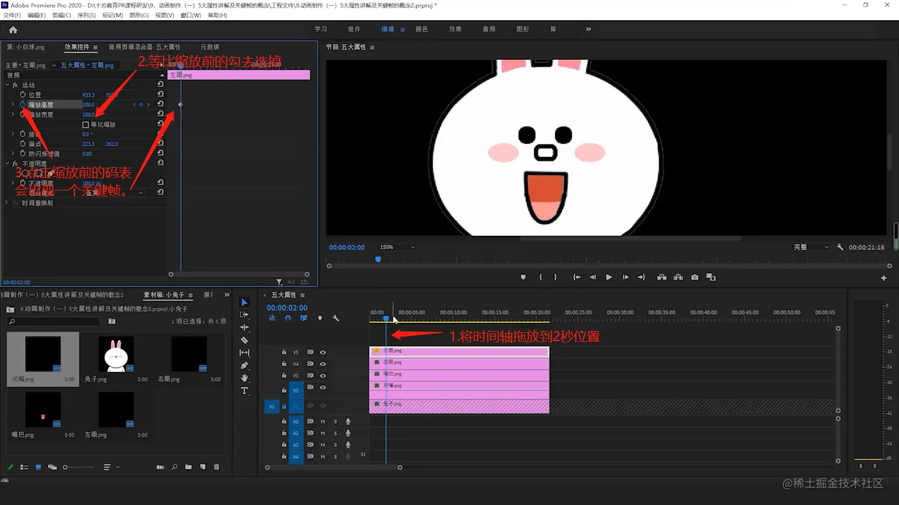Select the Type tool
Viewport: 899px width, 505px height.
(x=244, y=391)
